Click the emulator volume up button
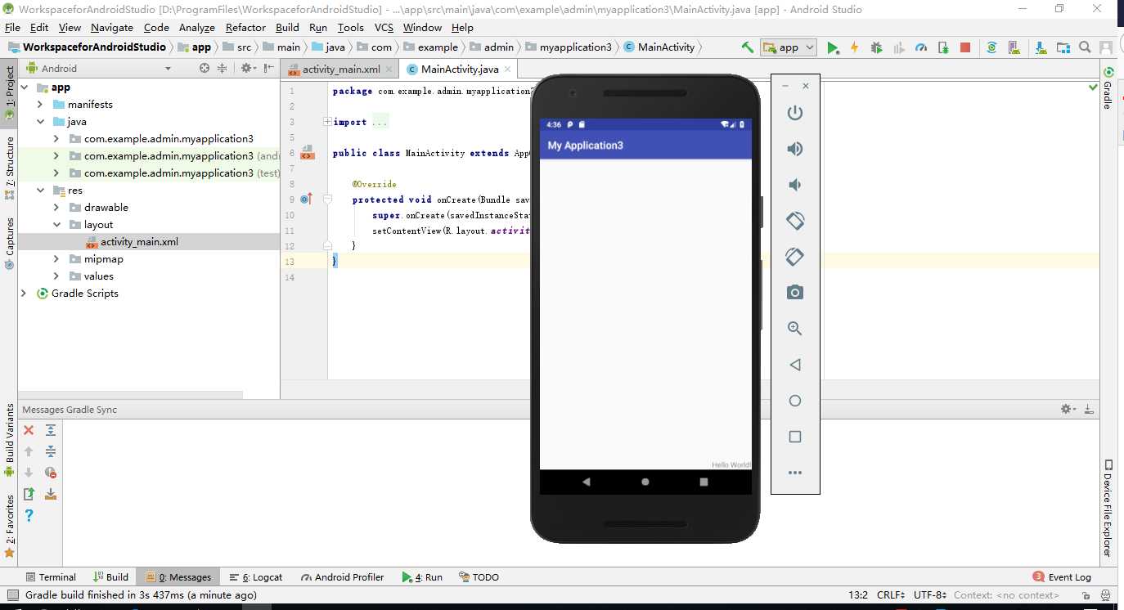1124x610 pixels. (x=795, y=149)
